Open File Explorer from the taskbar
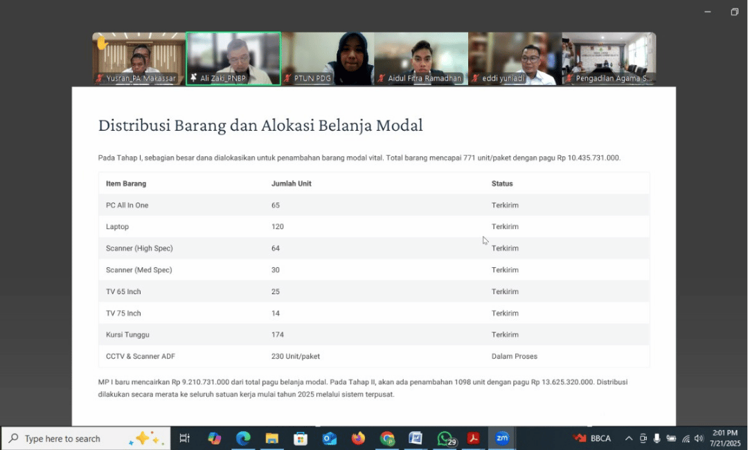The image size is (748, 450). pyautogui.click(x=272, y=438)
